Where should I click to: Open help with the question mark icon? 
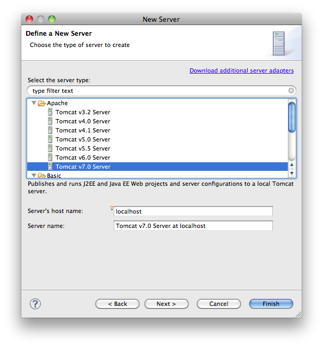(35, 304)
